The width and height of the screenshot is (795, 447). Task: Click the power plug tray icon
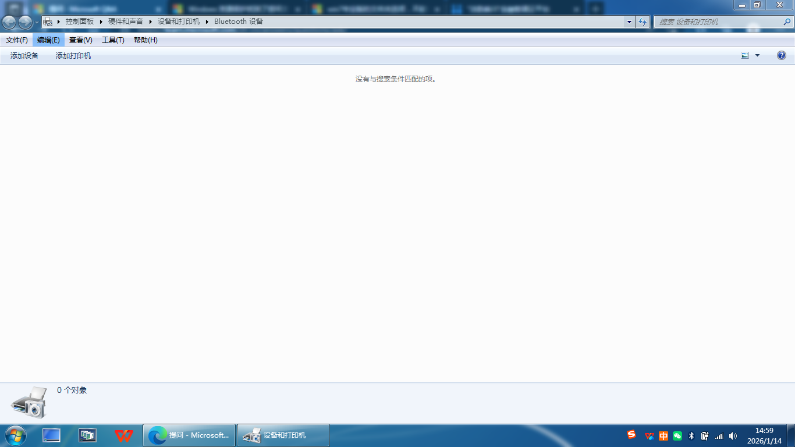tap(705, 435)
